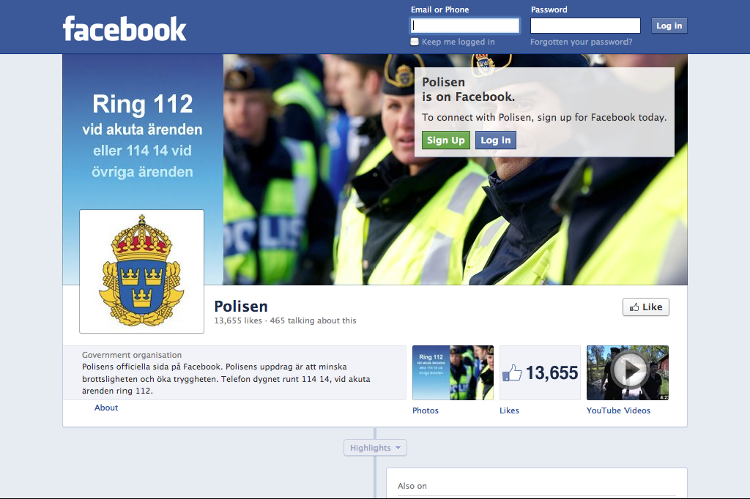Tick the Keep me logged in checkbox
The image size is (750, 499).
click(x=415, y=42)
